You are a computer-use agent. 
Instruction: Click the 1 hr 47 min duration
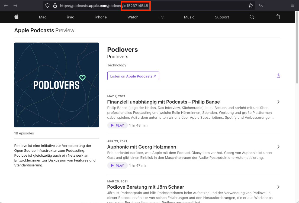(138, 165)
